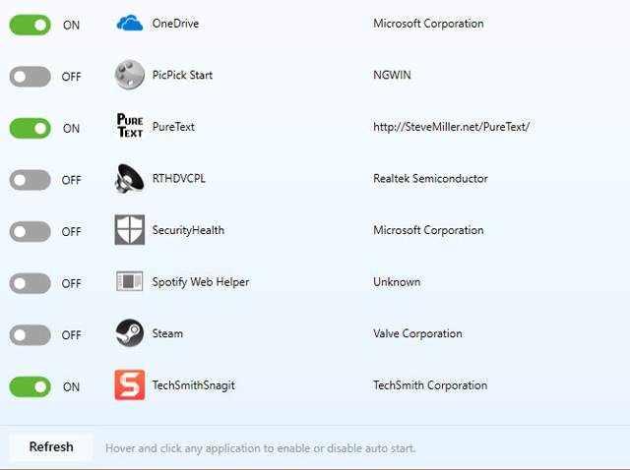Screen dimensions: 630x470
Task: Click the OneDrive cloud icon
Action: (x=130, y=24)
